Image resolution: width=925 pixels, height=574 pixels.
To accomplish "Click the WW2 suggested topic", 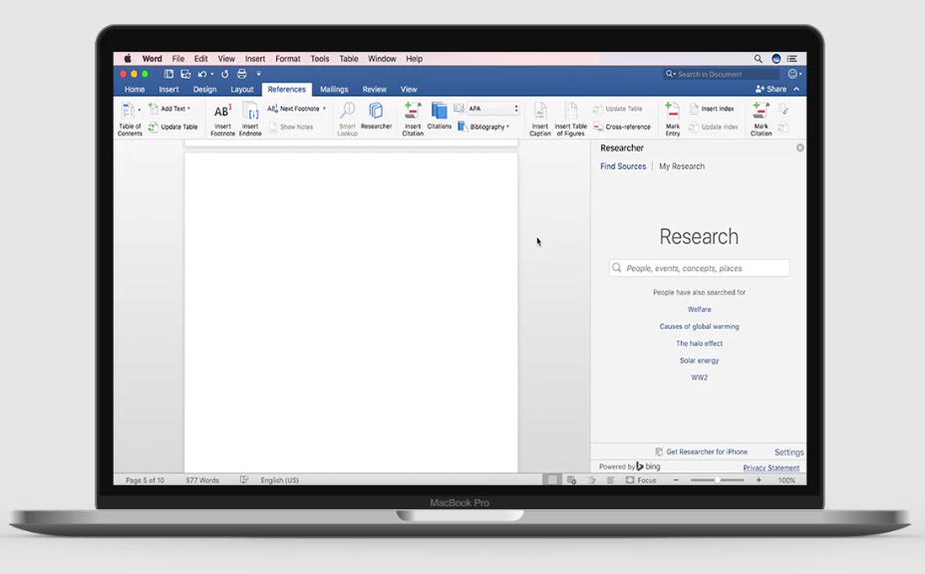I will [699, 378].
